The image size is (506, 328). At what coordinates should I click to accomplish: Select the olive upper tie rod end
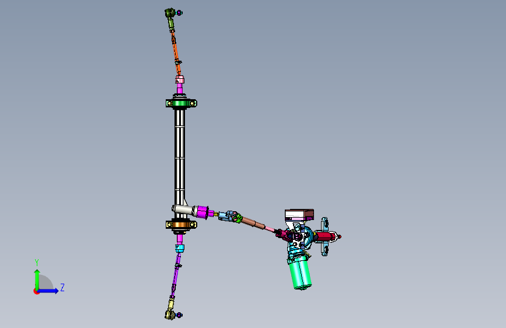coord(171,19)
